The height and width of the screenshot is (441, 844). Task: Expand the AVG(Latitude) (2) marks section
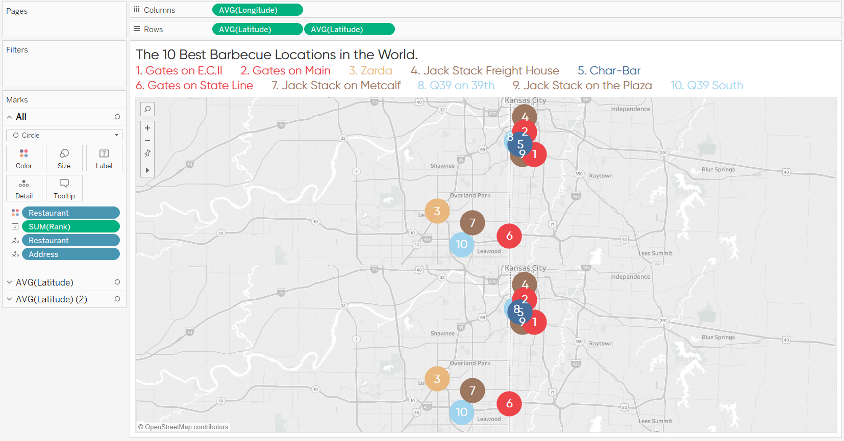point(9,299)
